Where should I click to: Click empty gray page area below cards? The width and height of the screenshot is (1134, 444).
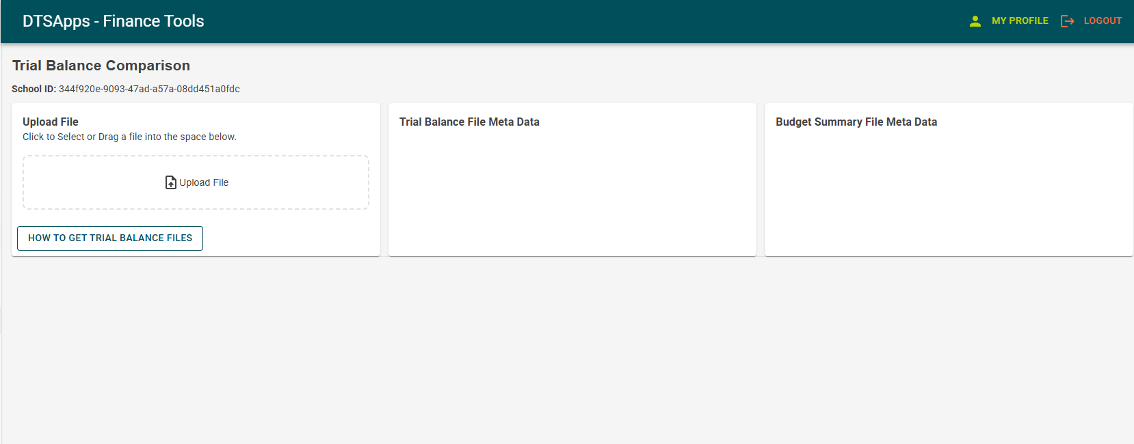(x=568, y=348)
